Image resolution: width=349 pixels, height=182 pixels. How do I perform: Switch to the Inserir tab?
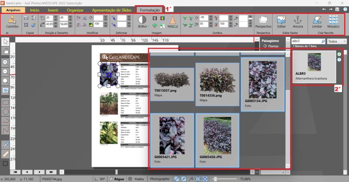tap(53, 10)
